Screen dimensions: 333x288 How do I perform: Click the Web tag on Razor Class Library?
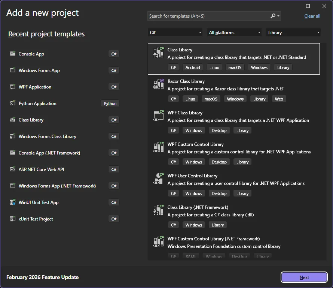(279, 99)
